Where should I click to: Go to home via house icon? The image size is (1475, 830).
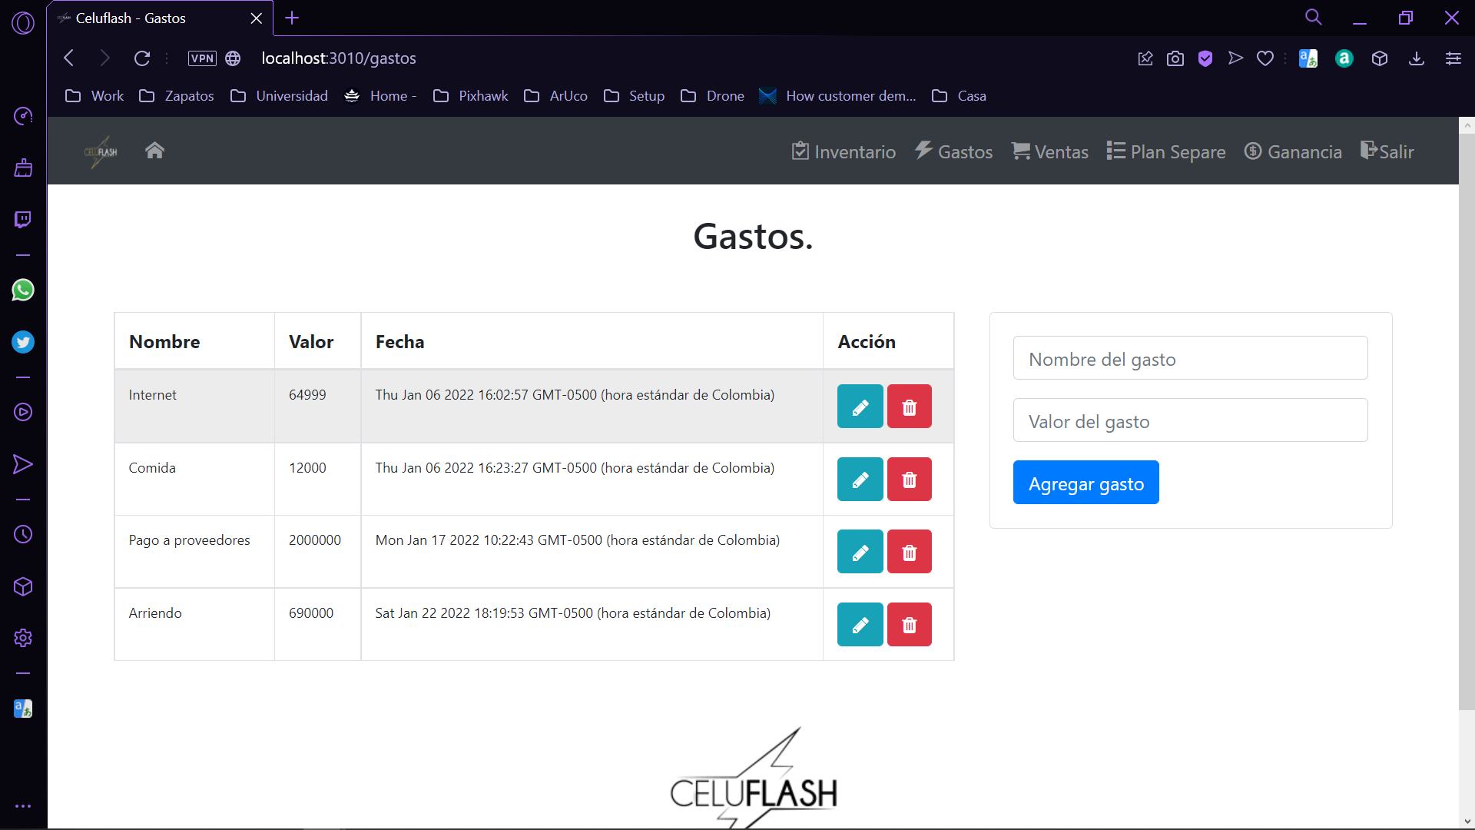tap(154, 151)
